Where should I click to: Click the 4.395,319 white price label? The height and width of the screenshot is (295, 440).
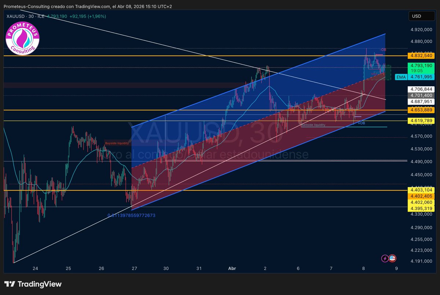coord(421,208)
